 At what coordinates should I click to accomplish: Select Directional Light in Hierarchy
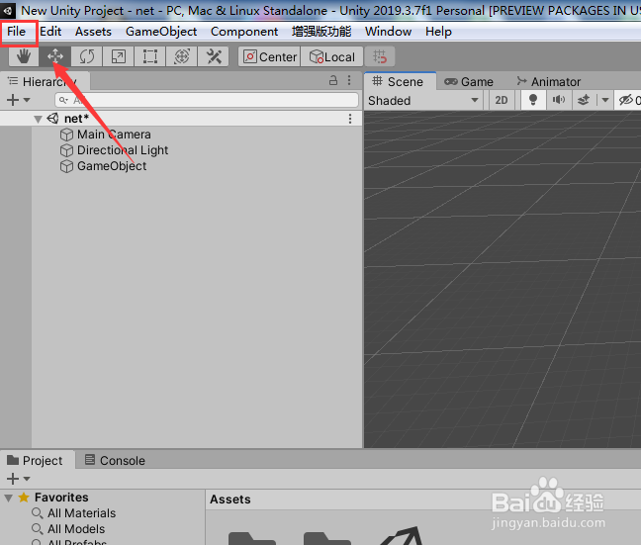123,150
